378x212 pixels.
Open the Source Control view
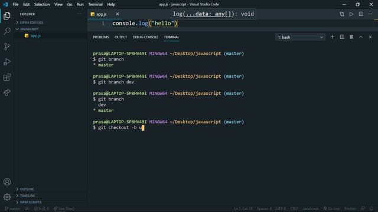click(x=7, y=47)
